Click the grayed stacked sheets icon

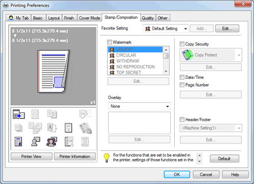[x=18, y=128]
